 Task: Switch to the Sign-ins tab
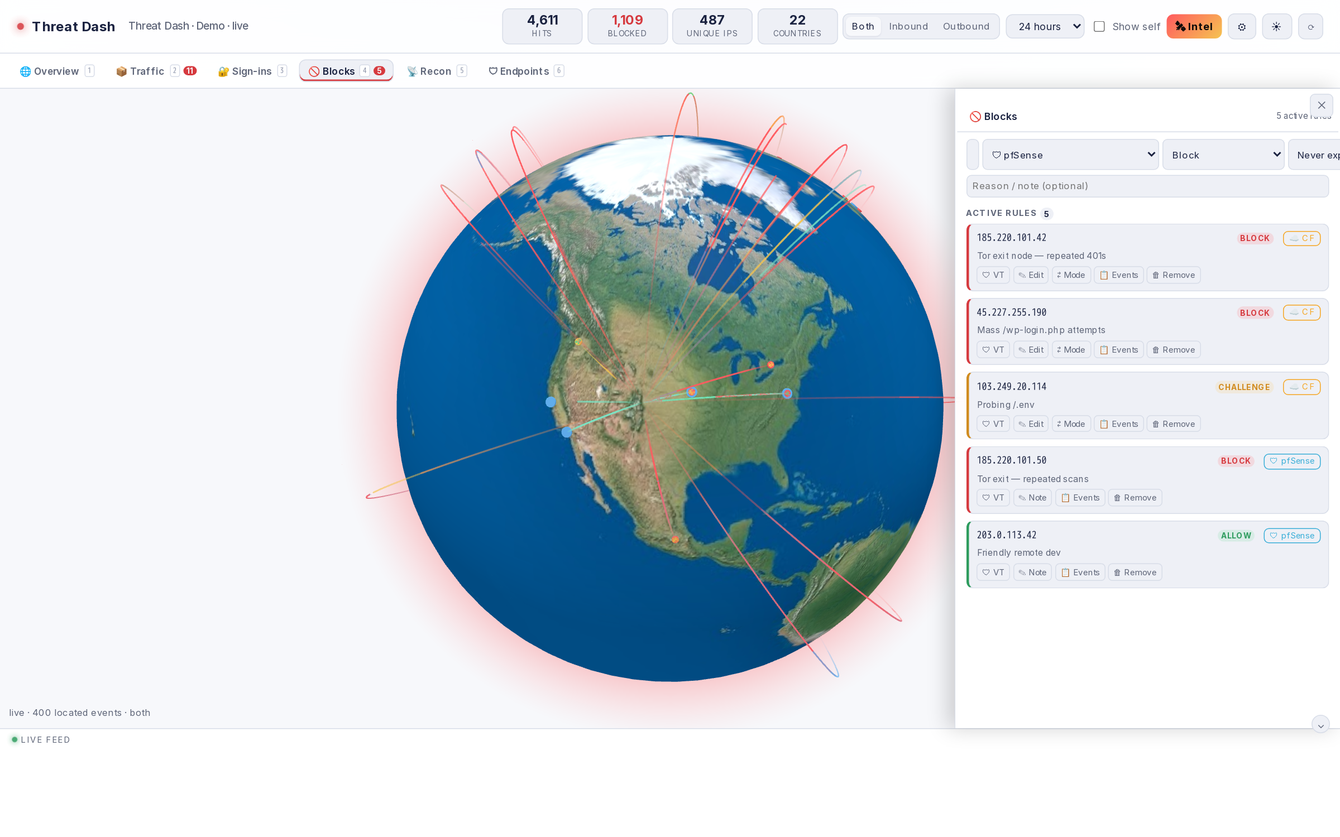click(252, 71)
